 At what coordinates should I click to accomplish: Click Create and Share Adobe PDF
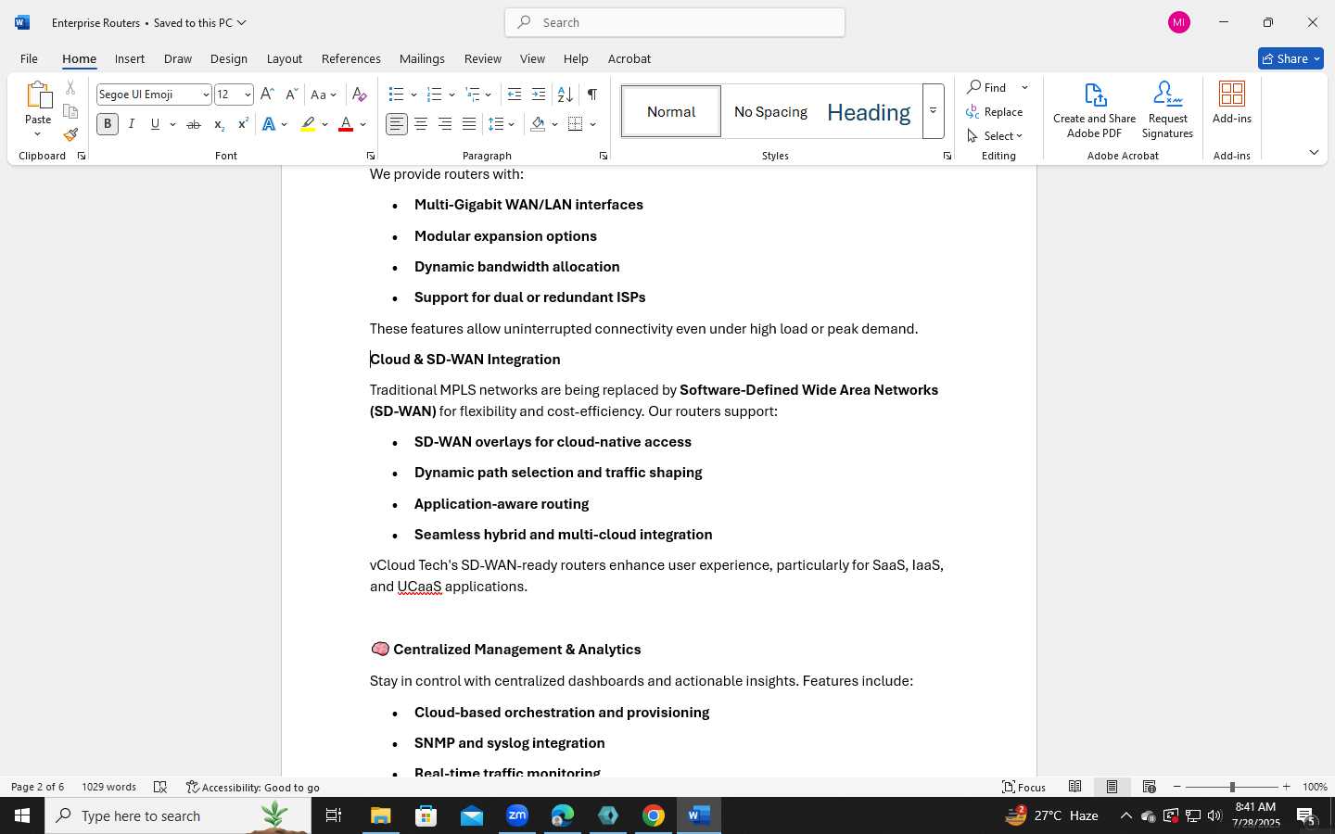(1094, 110)
